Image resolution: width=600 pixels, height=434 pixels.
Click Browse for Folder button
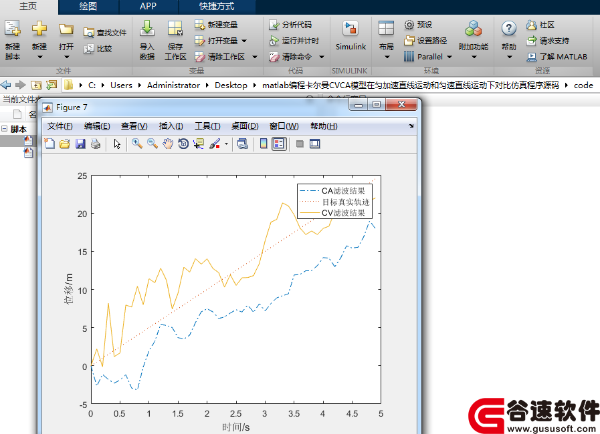(x=52, y=85)
